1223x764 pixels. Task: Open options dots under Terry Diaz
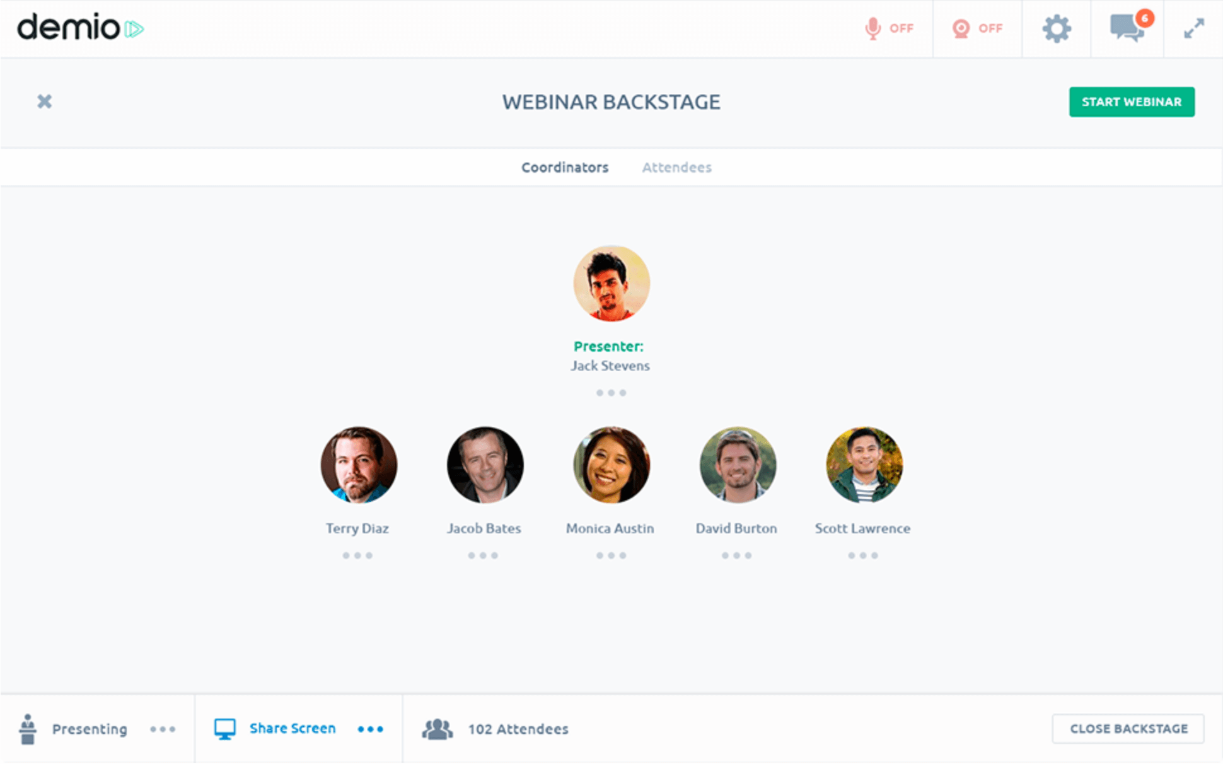[x=357, y=555]
